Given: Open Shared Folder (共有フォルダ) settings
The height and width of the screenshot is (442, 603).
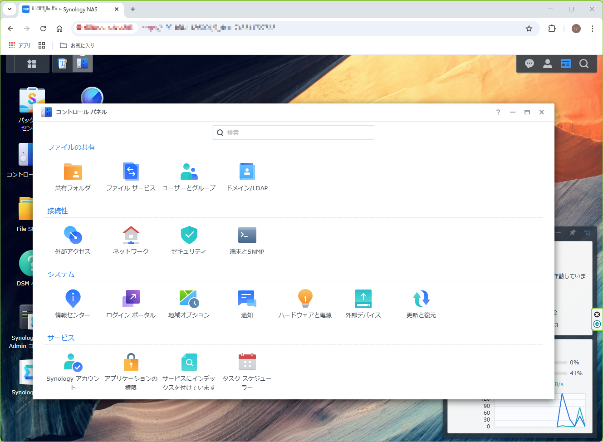Looking at the screenshot, I should pos(73,177).
